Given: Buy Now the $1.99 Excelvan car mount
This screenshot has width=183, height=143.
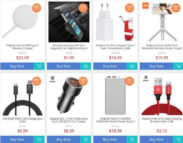Looking at the screenshot, I should coord(63,66).
